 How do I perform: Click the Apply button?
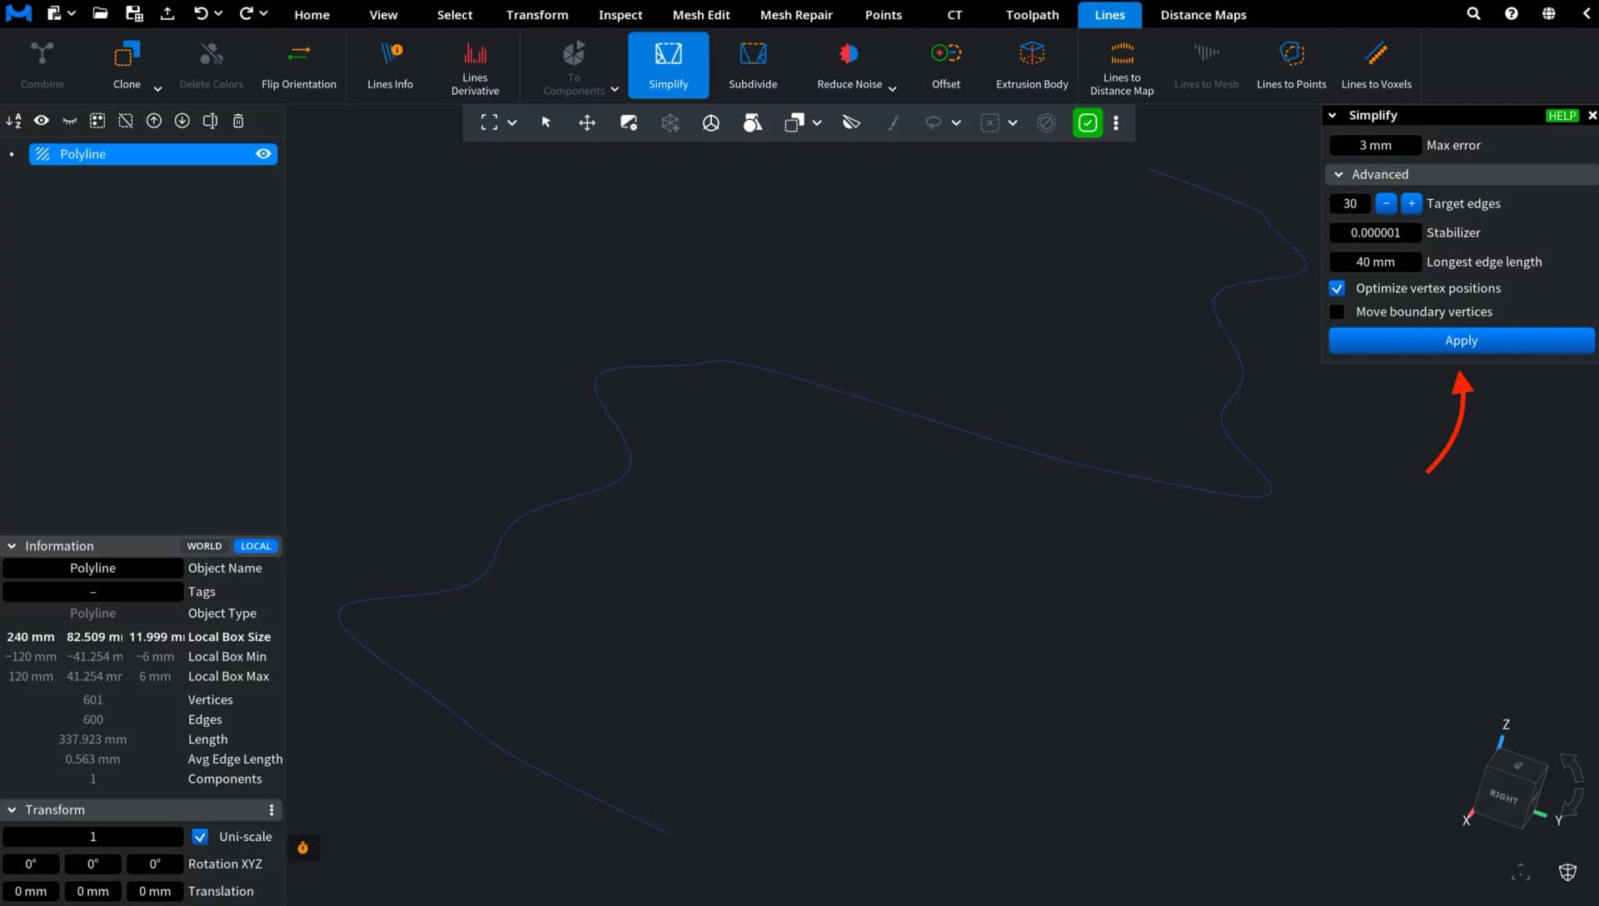(1461, 340)
